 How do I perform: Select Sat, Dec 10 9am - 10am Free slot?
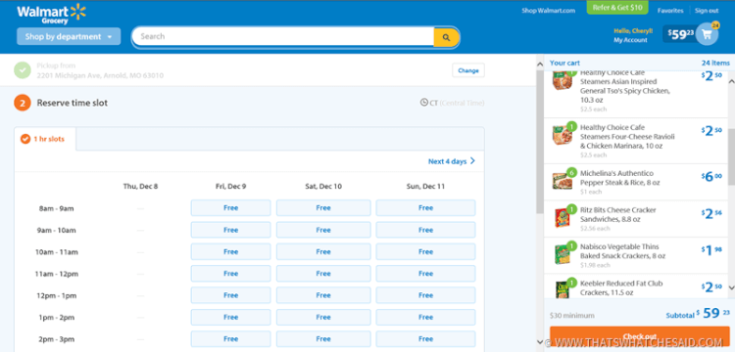point(323,230)
